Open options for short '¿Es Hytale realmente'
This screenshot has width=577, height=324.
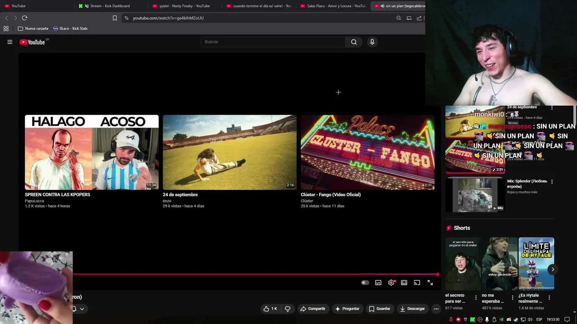point(549,297)
